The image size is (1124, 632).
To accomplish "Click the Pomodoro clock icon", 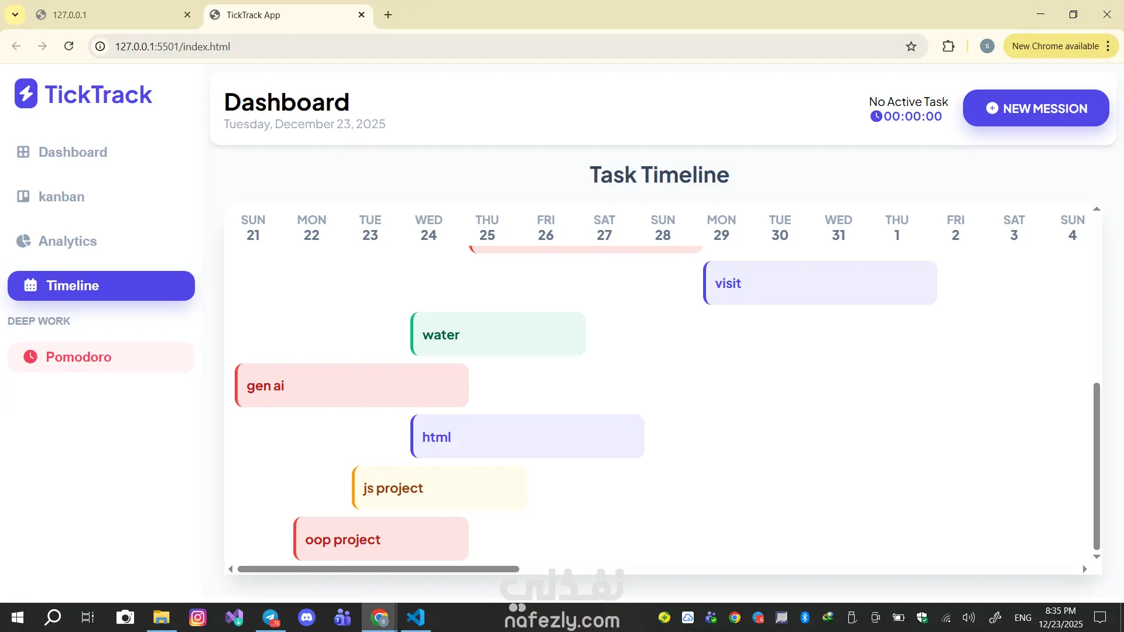I will coord(30,357).
